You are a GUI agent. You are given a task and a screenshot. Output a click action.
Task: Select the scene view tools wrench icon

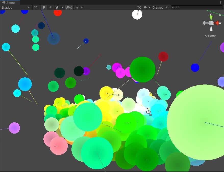point(139,7)
